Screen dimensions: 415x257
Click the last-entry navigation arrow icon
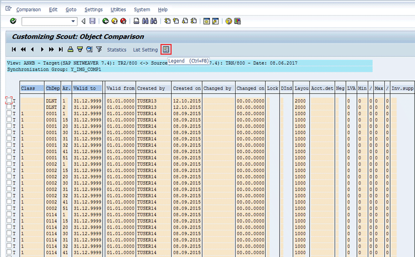[x=60, y=50]
